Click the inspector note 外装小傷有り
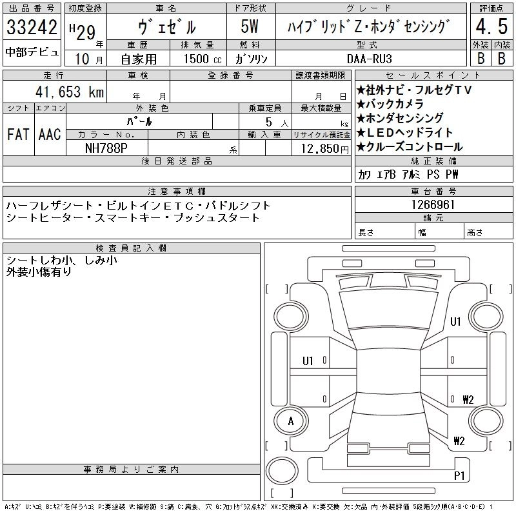 [39, 272]
